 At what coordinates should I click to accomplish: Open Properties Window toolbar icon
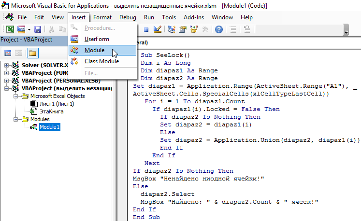coord(182,29)
